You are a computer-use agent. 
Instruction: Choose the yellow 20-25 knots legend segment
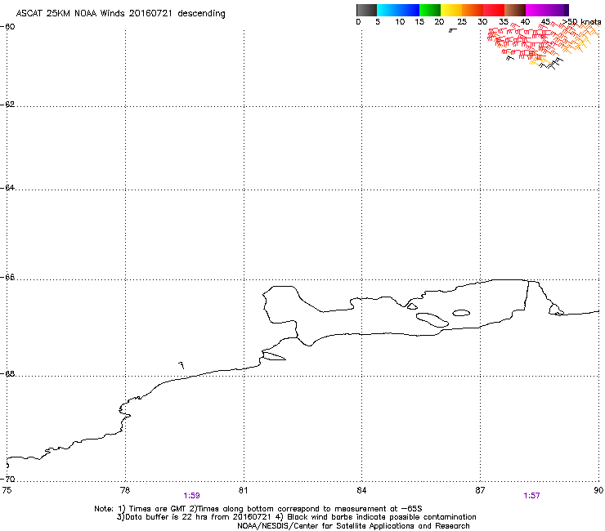tap(451, 10)
